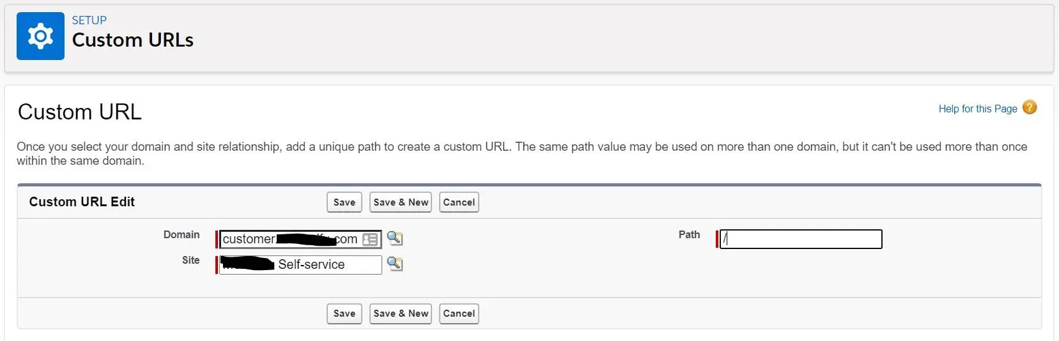Click the contact card icon in Domain field
The height and width of the screenshot is (341, 1059).
click(370, 239)
